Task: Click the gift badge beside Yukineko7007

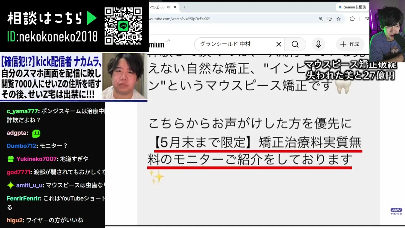Action: pyautogui.click(x=11, y=159)
